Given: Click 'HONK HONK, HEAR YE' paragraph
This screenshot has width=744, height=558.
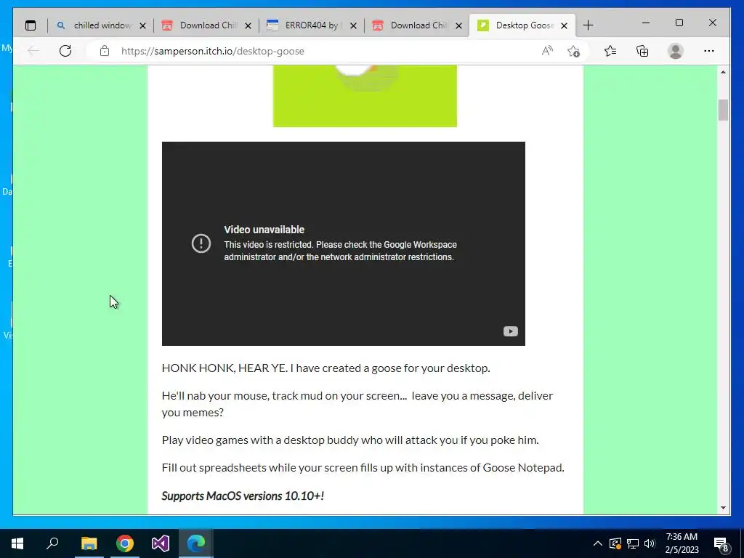Looking at the screenshot, I should pyautogui.click(x=326, y=368).
